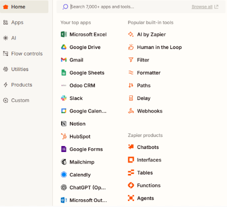Select the HubSpot app label
This screenshot has height=207, width=227.
80,136
